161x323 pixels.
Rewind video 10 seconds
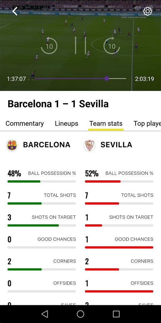pos(49,46)
